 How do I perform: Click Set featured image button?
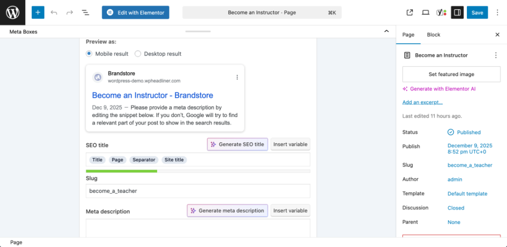pos(452,74)
